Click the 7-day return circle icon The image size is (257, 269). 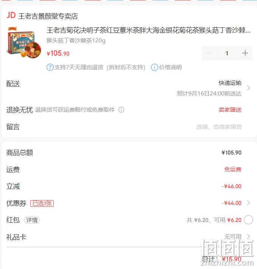pyautogui.click(x=50, y=67)
